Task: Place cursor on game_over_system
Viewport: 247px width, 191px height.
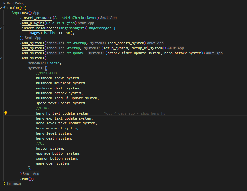Action: pyautogui.click(x=53, y=163)
